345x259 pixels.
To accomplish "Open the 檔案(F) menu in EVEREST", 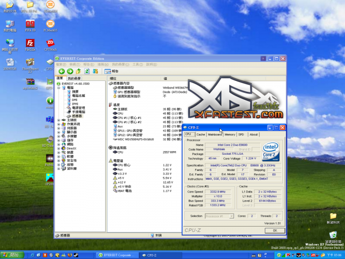I will 61,65.
